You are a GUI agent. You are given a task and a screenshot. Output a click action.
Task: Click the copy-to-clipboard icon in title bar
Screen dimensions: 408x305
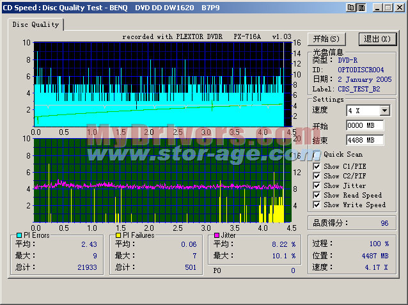[350, 7]
